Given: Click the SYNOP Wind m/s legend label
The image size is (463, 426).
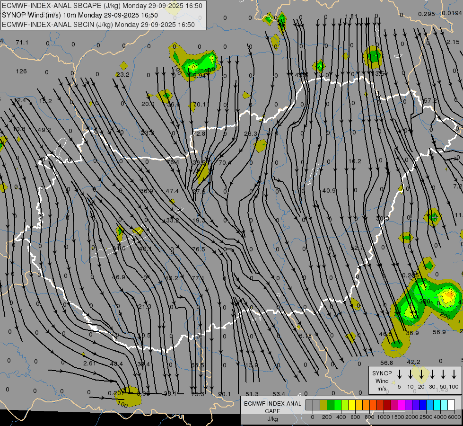Looking at the screenshot, I should (382, 381).
